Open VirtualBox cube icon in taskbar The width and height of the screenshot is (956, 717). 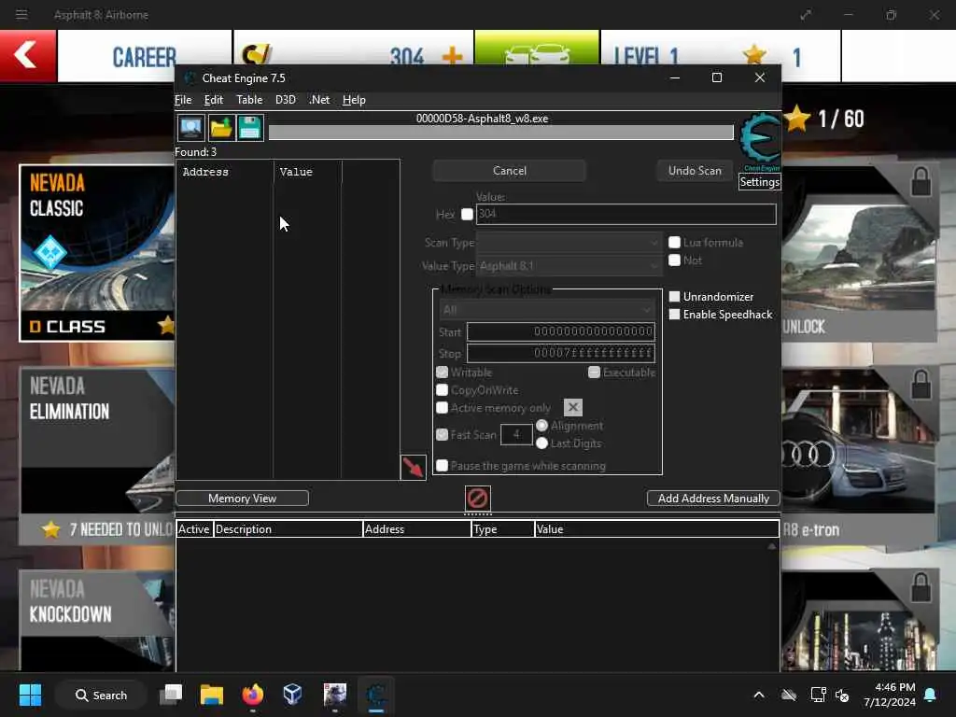tap(292, 695)
